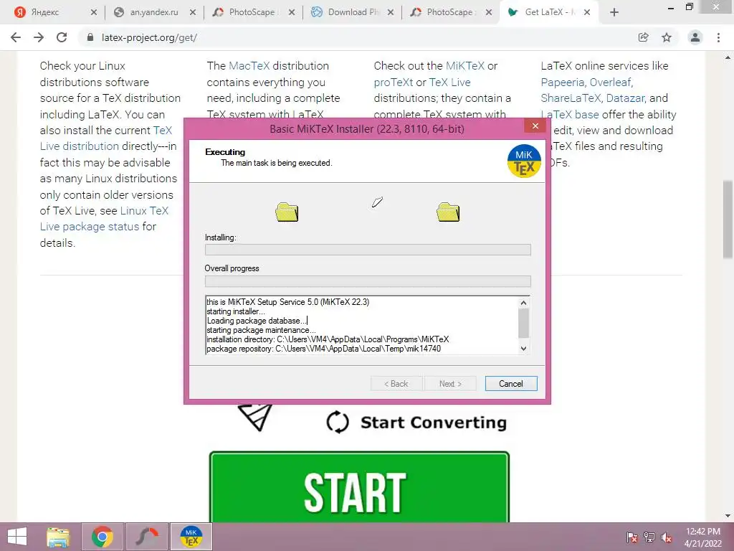Click the Installing progress bar
The image size is (734, 551).
point(368,250)
